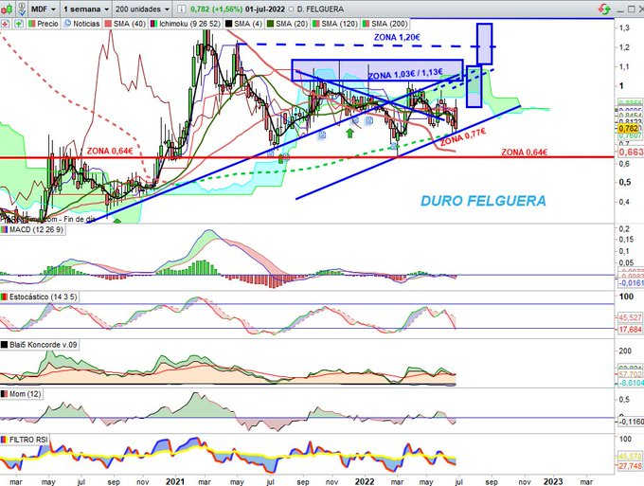
Task: Click the red-green chart sync arrows icon
Action: tap(604, 9)
